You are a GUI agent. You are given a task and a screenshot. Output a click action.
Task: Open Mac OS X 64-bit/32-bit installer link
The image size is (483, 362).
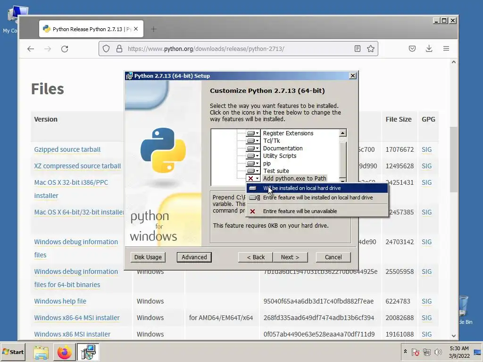point(79,212)
